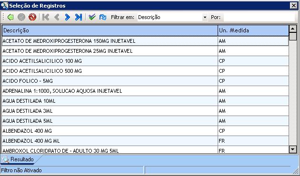Click the vertical scrollbar thumb
300x176 pixels.
(x=293, y=36)
